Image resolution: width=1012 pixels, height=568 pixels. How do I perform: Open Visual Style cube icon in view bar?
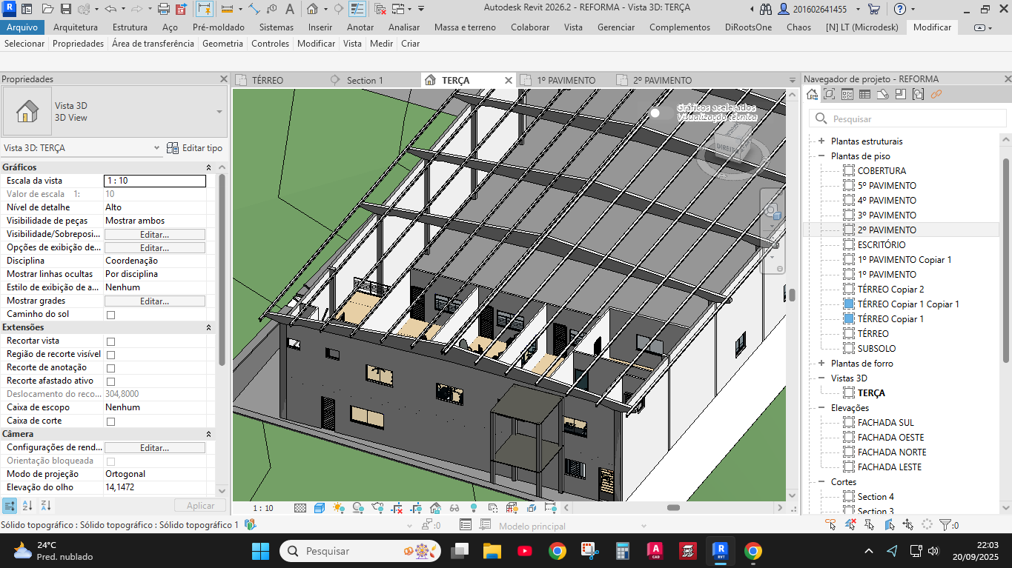(320, 508)
